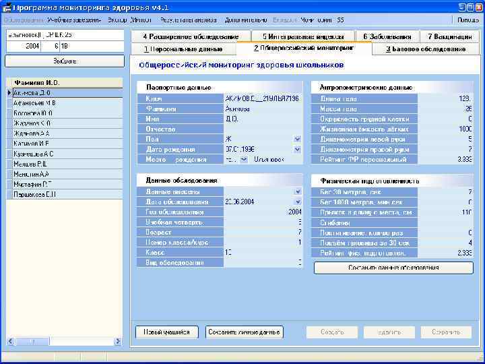Switch to the 1 Персональные данные tab
Image resolution: width=485 pixels, height=364 pixels.
(x=184, y=49)
